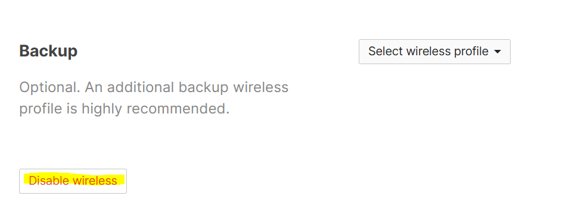Show the wireless profile options list
The image size is (578, 218).
tap(434, 52)
